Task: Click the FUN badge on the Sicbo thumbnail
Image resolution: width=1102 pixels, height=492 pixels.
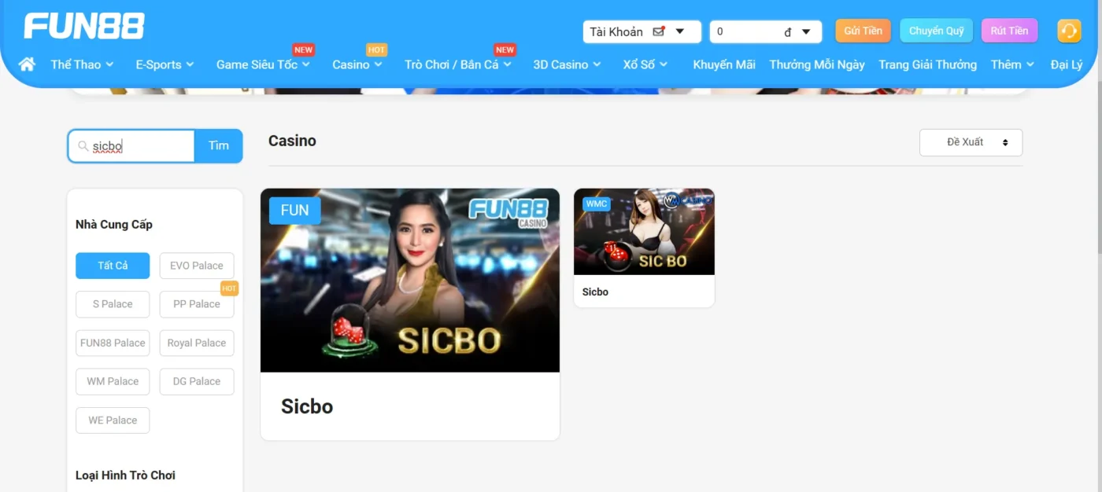Action: coord(294,210)
